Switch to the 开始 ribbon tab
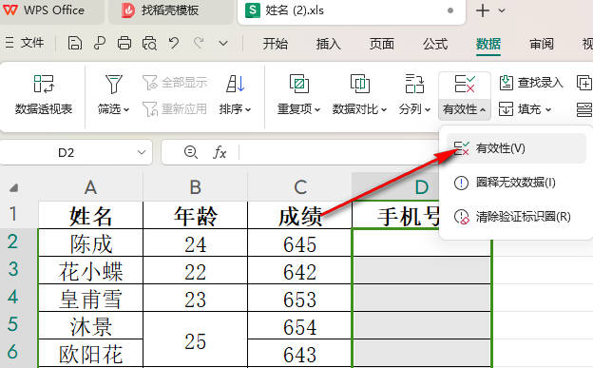 pyautogui.click(x=276, y=45)
